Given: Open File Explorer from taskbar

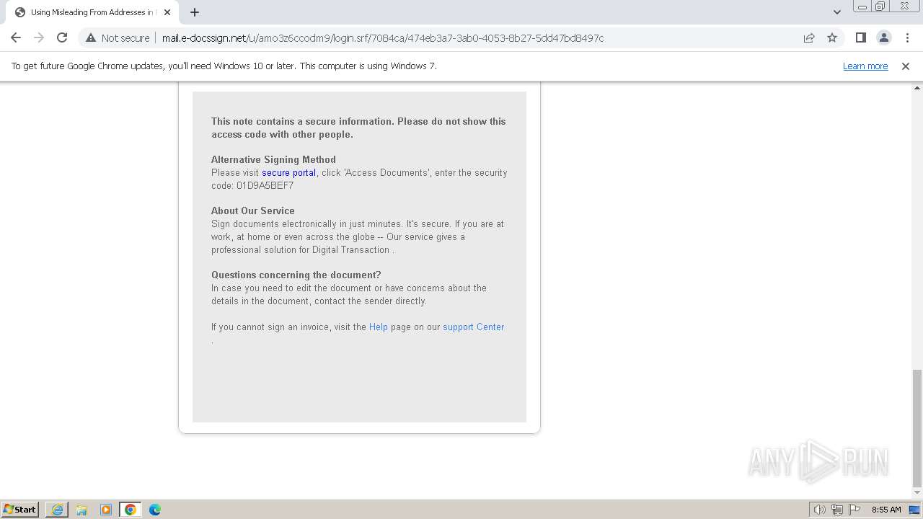Looking at the screenshot, I should (x=81, y=510).
